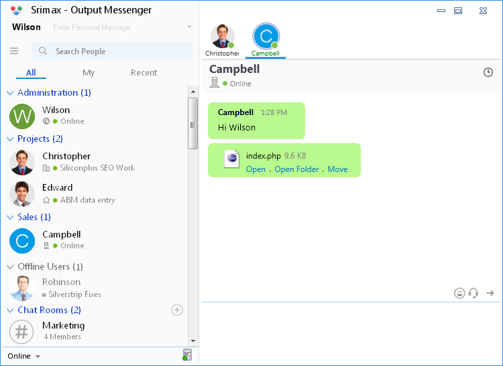Click building icon next to Campbell's Online status
Viewport: 503px width, 366px height.
(x=46, y=246)
